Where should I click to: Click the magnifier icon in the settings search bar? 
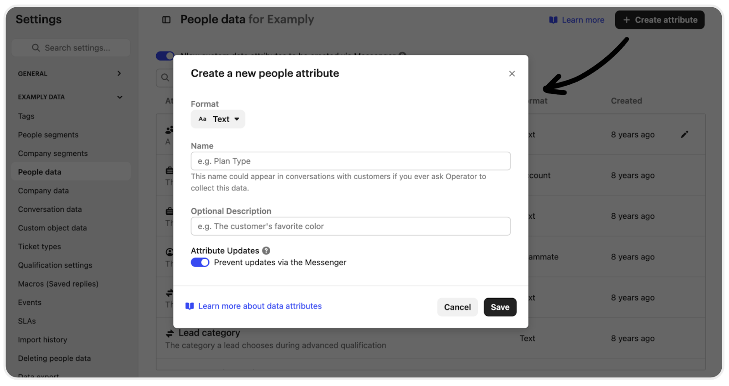36,47
